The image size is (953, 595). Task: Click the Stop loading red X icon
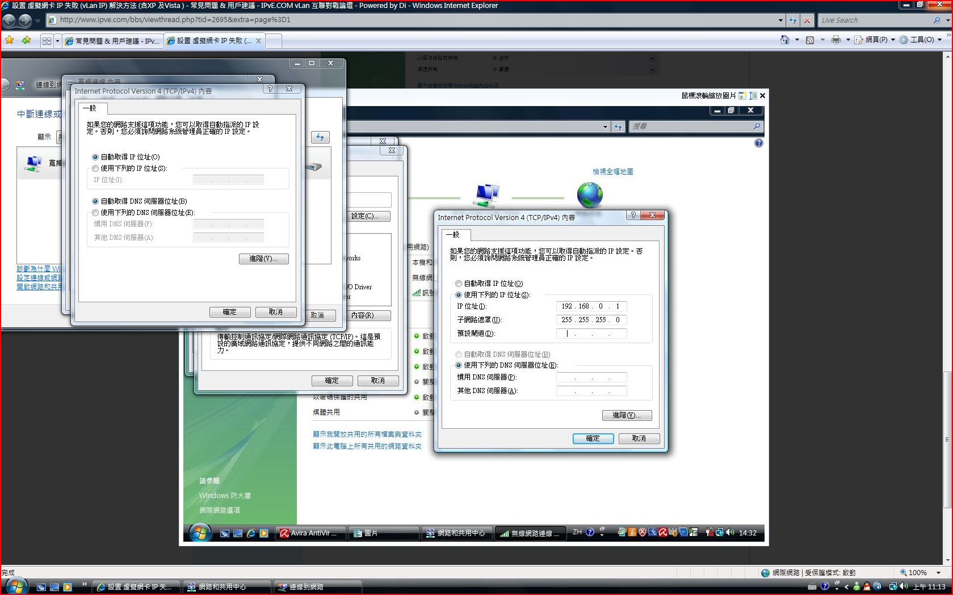[807, 20]
